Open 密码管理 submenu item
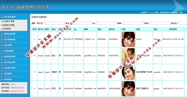 7,29
